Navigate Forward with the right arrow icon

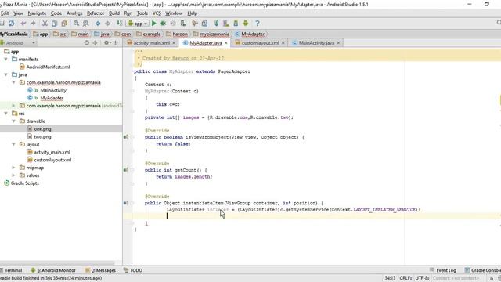coord(107,23)
